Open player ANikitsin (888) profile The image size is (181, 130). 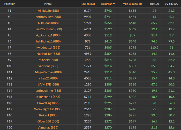(48, 10)
